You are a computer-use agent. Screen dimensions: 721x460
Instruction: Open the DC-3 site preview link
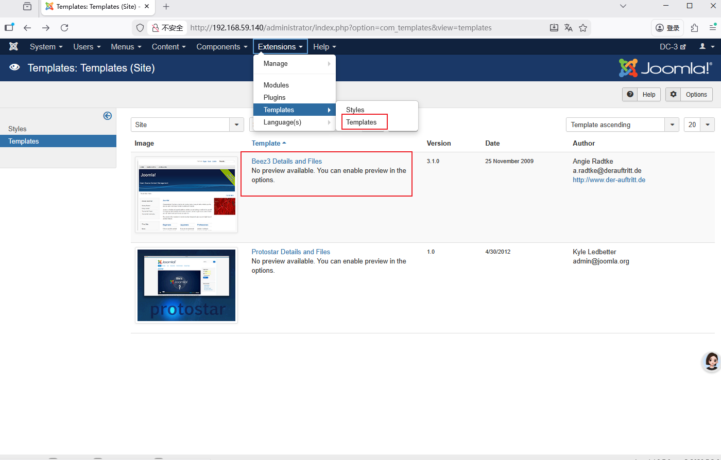coord(673,47)
